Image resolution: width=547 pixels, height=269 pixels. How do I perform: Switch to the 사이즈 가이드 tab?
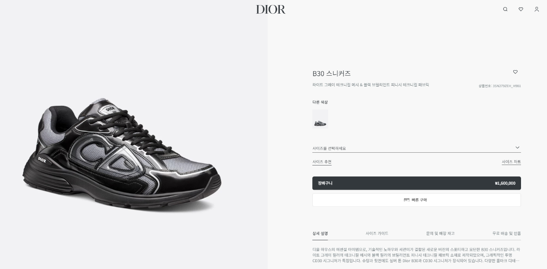(x=377, y=233)
